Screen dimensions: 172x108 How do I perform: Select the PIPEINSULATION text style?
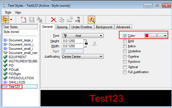tap(21, 78)
